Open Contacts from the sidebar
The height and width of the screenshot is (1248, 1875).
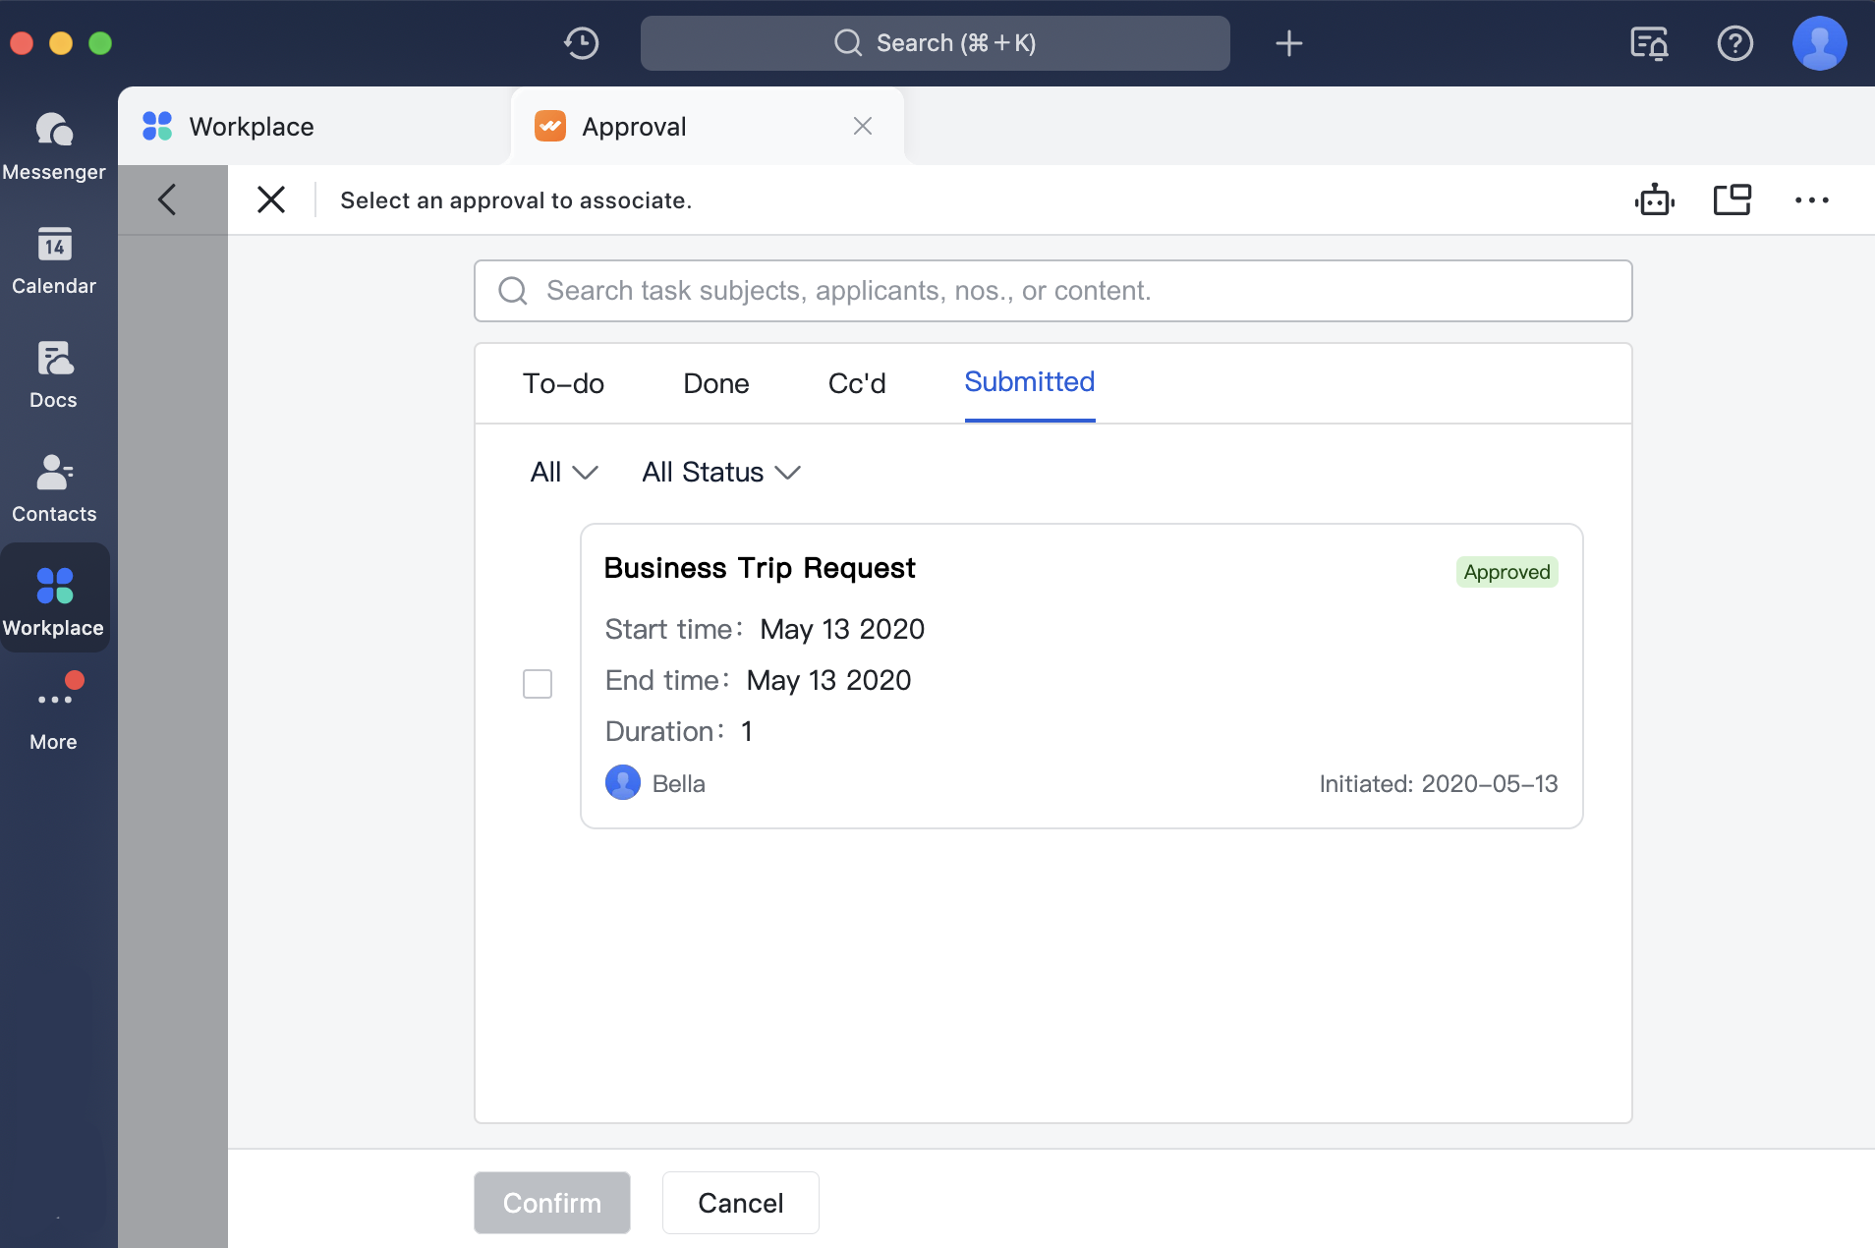pos(55,486)
